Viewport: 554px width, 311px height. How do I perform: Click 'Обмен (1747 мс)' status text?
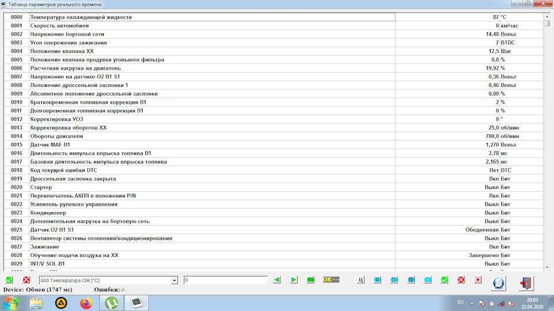[x=48, y=290]
